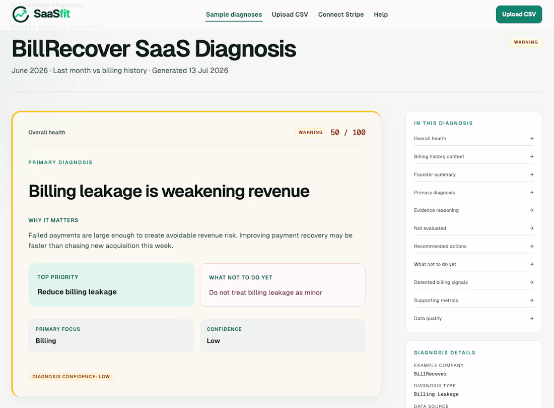Screen dimensions: 554x408
Task: Click the 'Why it matters' label
Action: point(53,220)
